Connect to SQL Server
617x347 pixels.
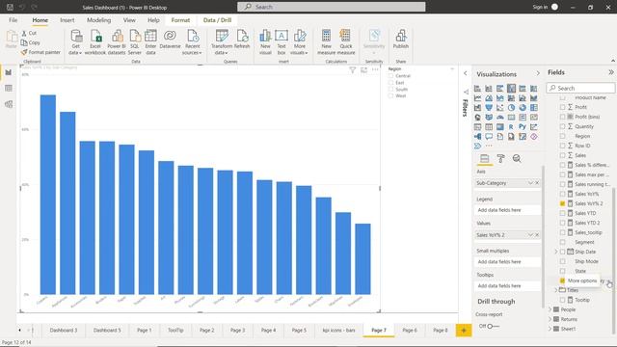tap(135, 42)
